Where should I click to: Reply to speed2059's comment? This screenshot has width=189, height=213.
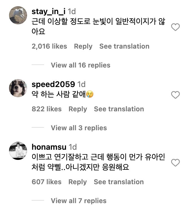click(78, 109)
